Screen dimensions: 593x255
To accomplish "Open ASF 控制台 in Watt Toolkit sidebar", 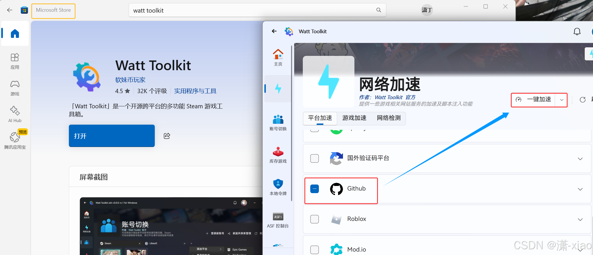I will point(278,220).
